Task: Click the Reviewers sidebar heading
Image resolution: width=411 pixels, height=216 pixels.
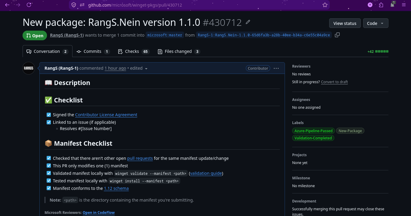Action: 301,66
